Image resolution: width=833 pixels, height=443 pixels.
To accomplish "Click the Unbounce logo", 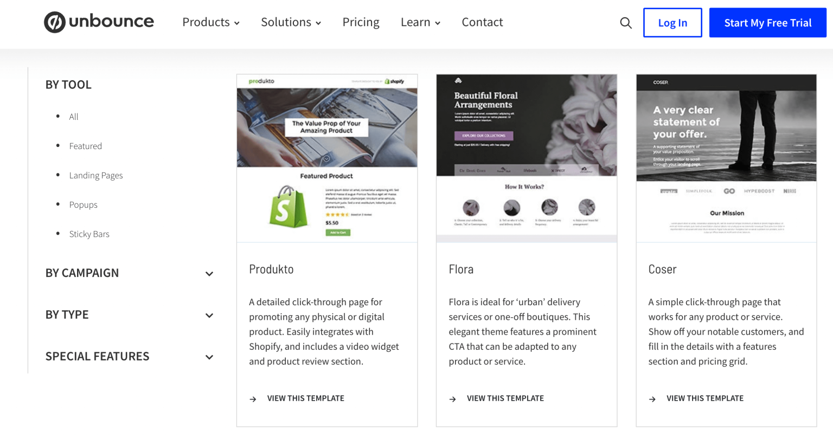I will click(x=99, y=22).
